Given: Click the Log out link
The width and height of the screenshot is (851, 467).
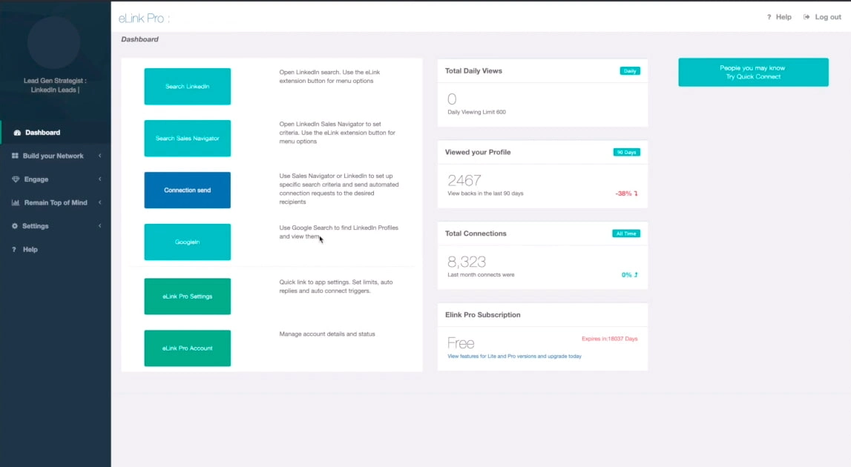Looking at the screenshot, I should click(822, 17).
